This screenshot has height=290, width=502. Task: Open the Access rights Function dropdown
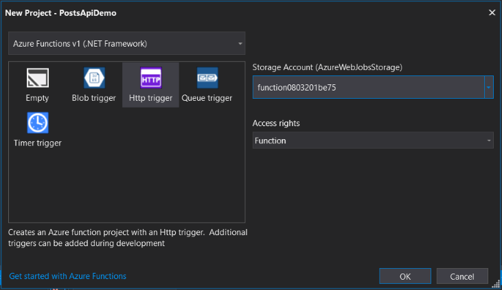point(373,141)
